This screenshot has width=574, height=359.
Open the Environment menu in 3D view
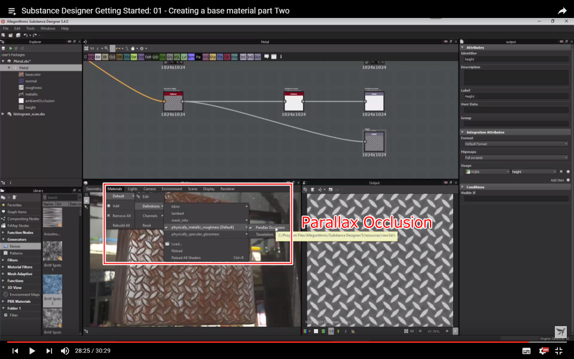coord(172,189)
